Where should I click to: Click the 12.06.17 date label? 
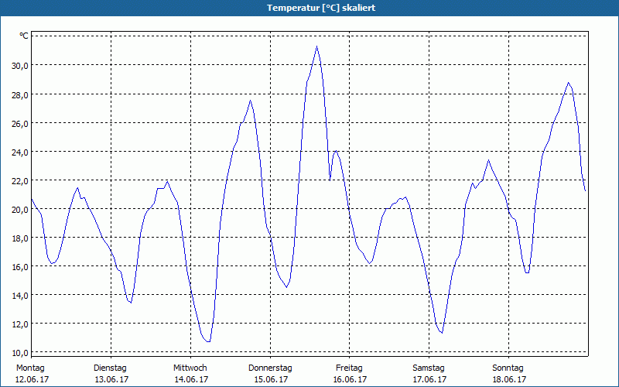pyautogui.click(x=32, y=379)
